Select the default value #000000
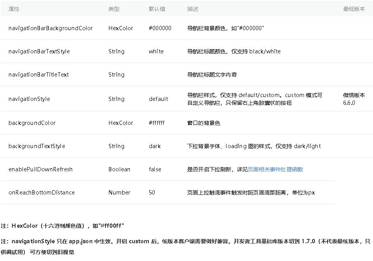The width and height of the screenshot is (373, 261). point(160,28)
